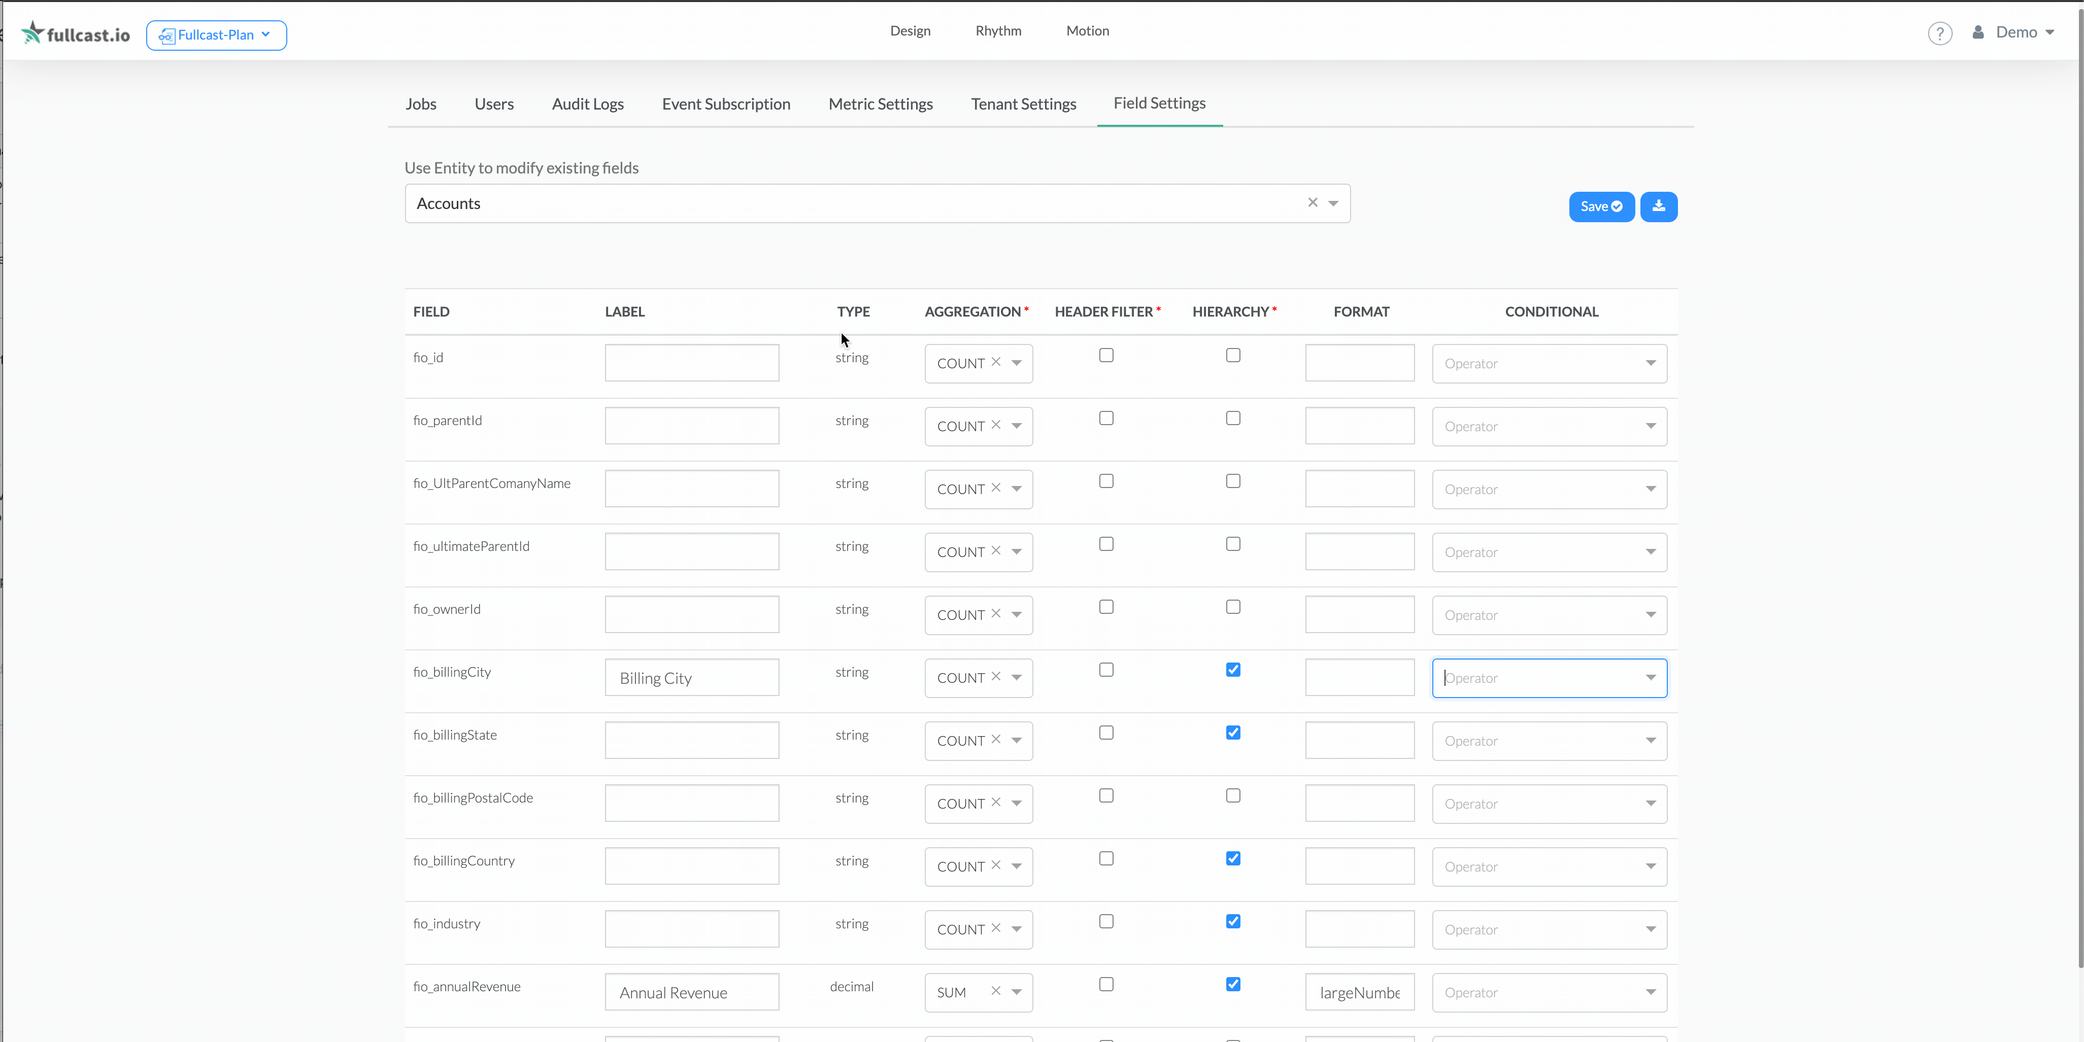Clear COUNT aggregation for fio_billingPostalCode

pos(996,803)
